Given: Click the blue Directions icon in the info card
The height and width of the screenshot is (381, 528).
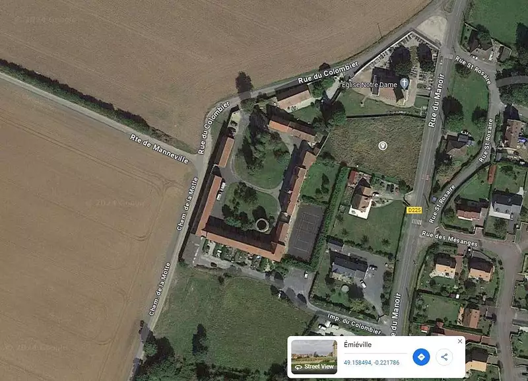Looking at the screenshot, I should 421,357.
